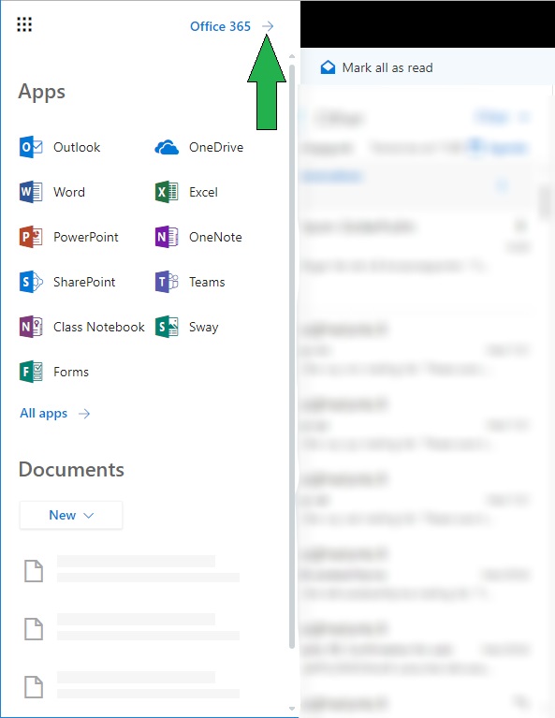Viewport: 555px width, 718px height.
Task: Click the arrow beside Office 365
Action: (268, 26)
